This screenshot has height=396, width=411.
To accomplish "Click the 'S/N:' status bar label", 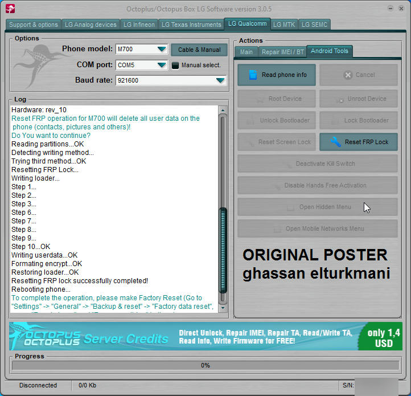I will coord(348,385).
